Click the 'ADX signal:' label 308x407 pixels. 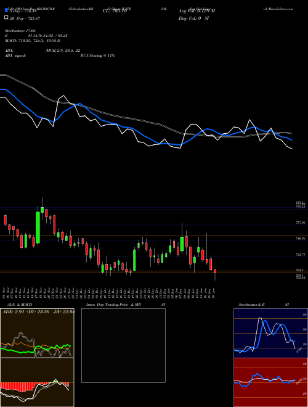15,55
